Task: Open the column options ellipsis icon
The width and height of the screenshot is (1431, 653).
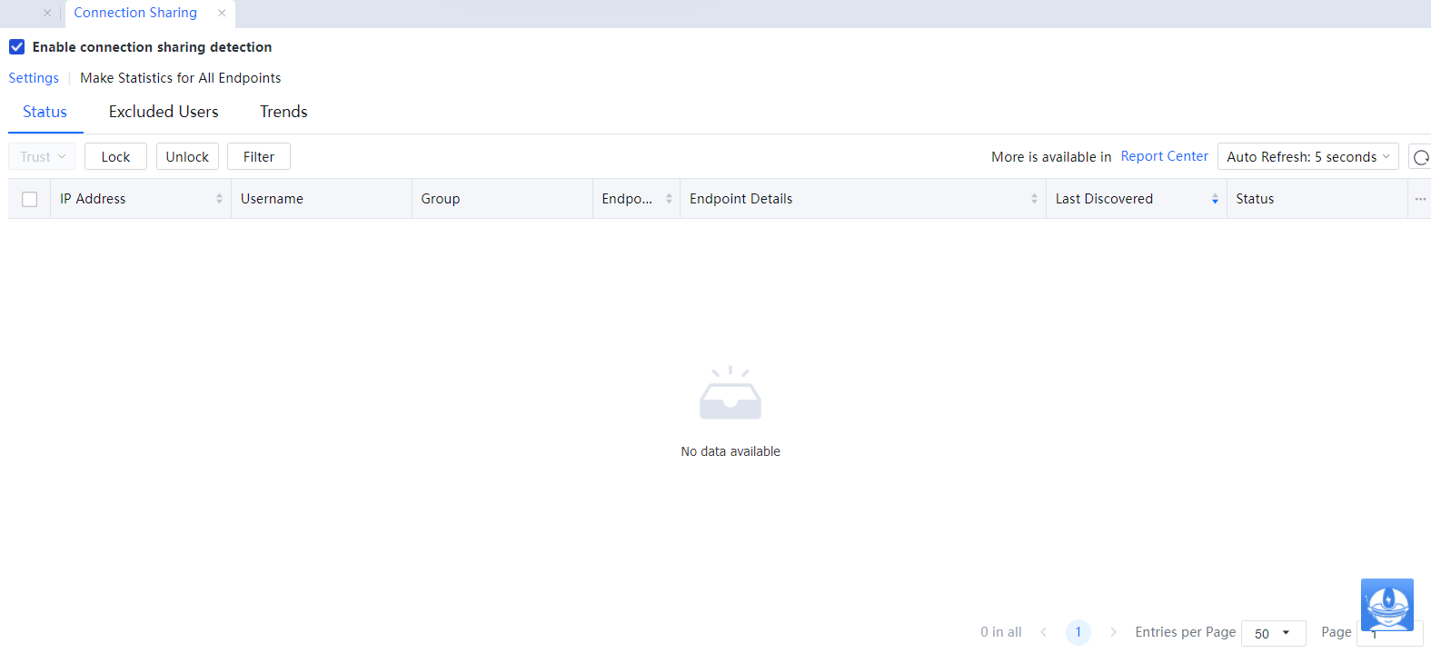Action: pyautogui.click(x=1420, y=199)
